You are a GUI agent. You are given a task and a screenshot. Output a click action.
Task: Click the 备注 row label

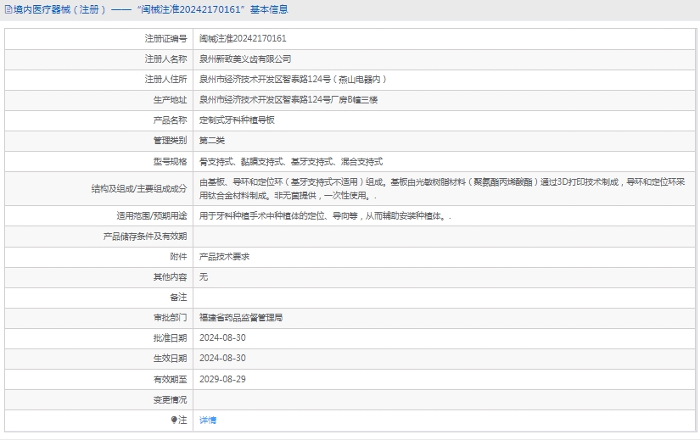[x=177, y=298]
